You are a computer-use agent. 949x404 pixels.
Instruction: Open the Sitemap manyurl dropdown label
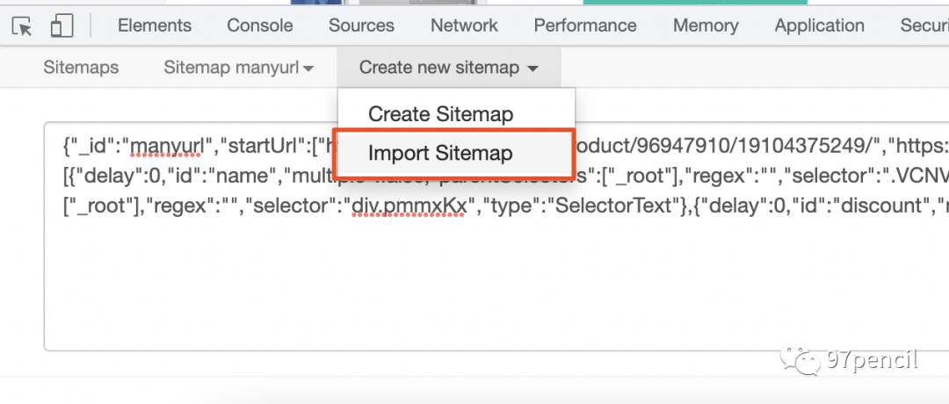[x=232, y=68]
